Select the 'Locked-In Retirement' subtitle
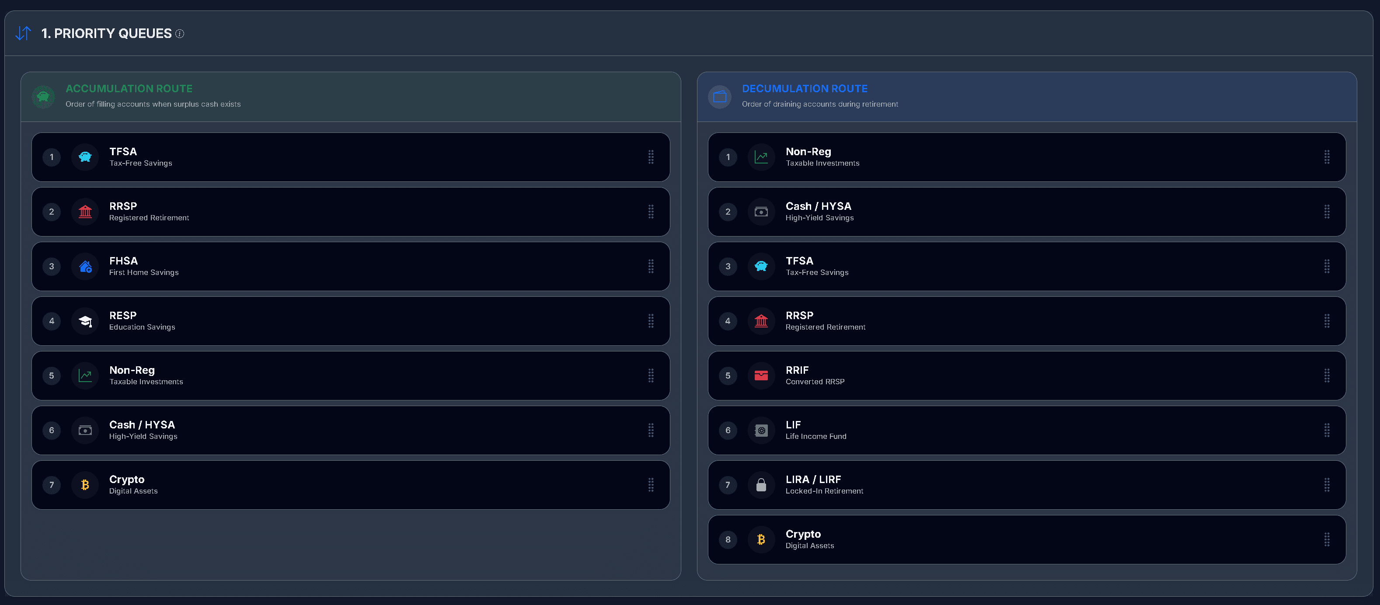This screenshot has width=1380, height=605. point(825,491)
